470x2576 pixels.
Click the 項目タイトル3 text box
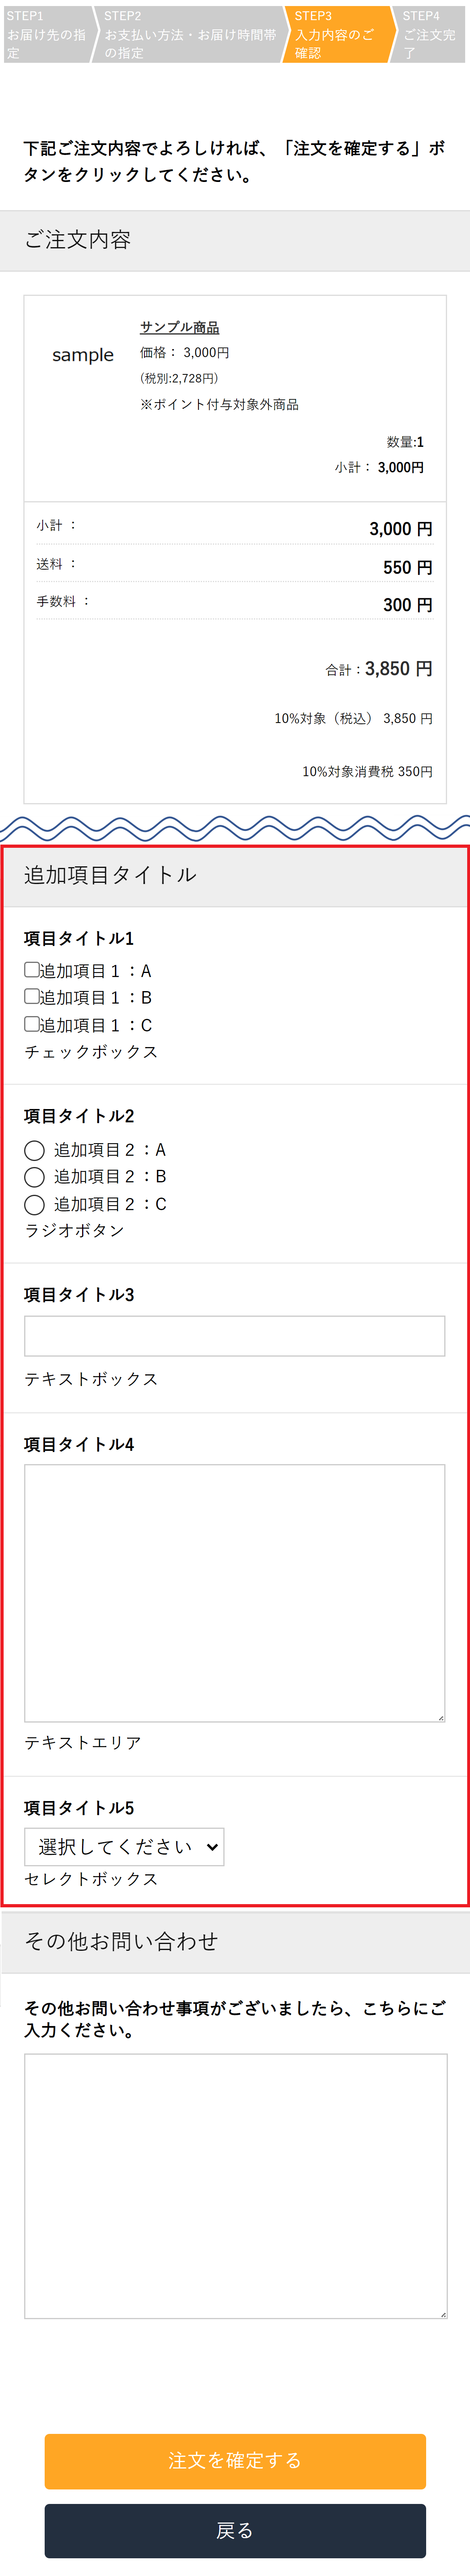point(234,1336)
